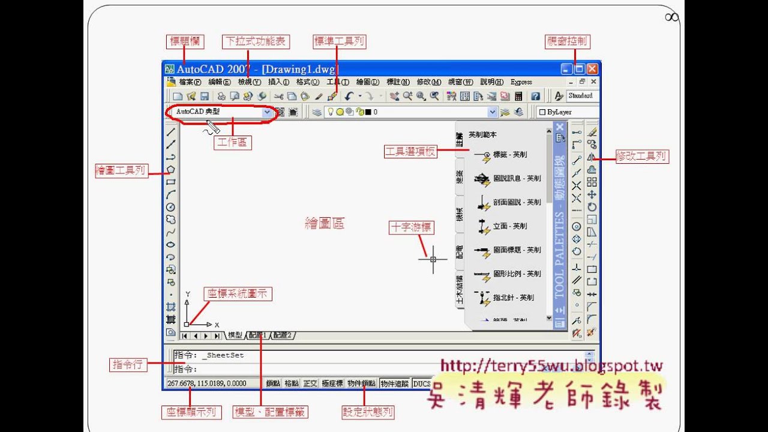Click the Save diskette icon
The width and height of the screenshot is (768, 432).
pos(205,96)
